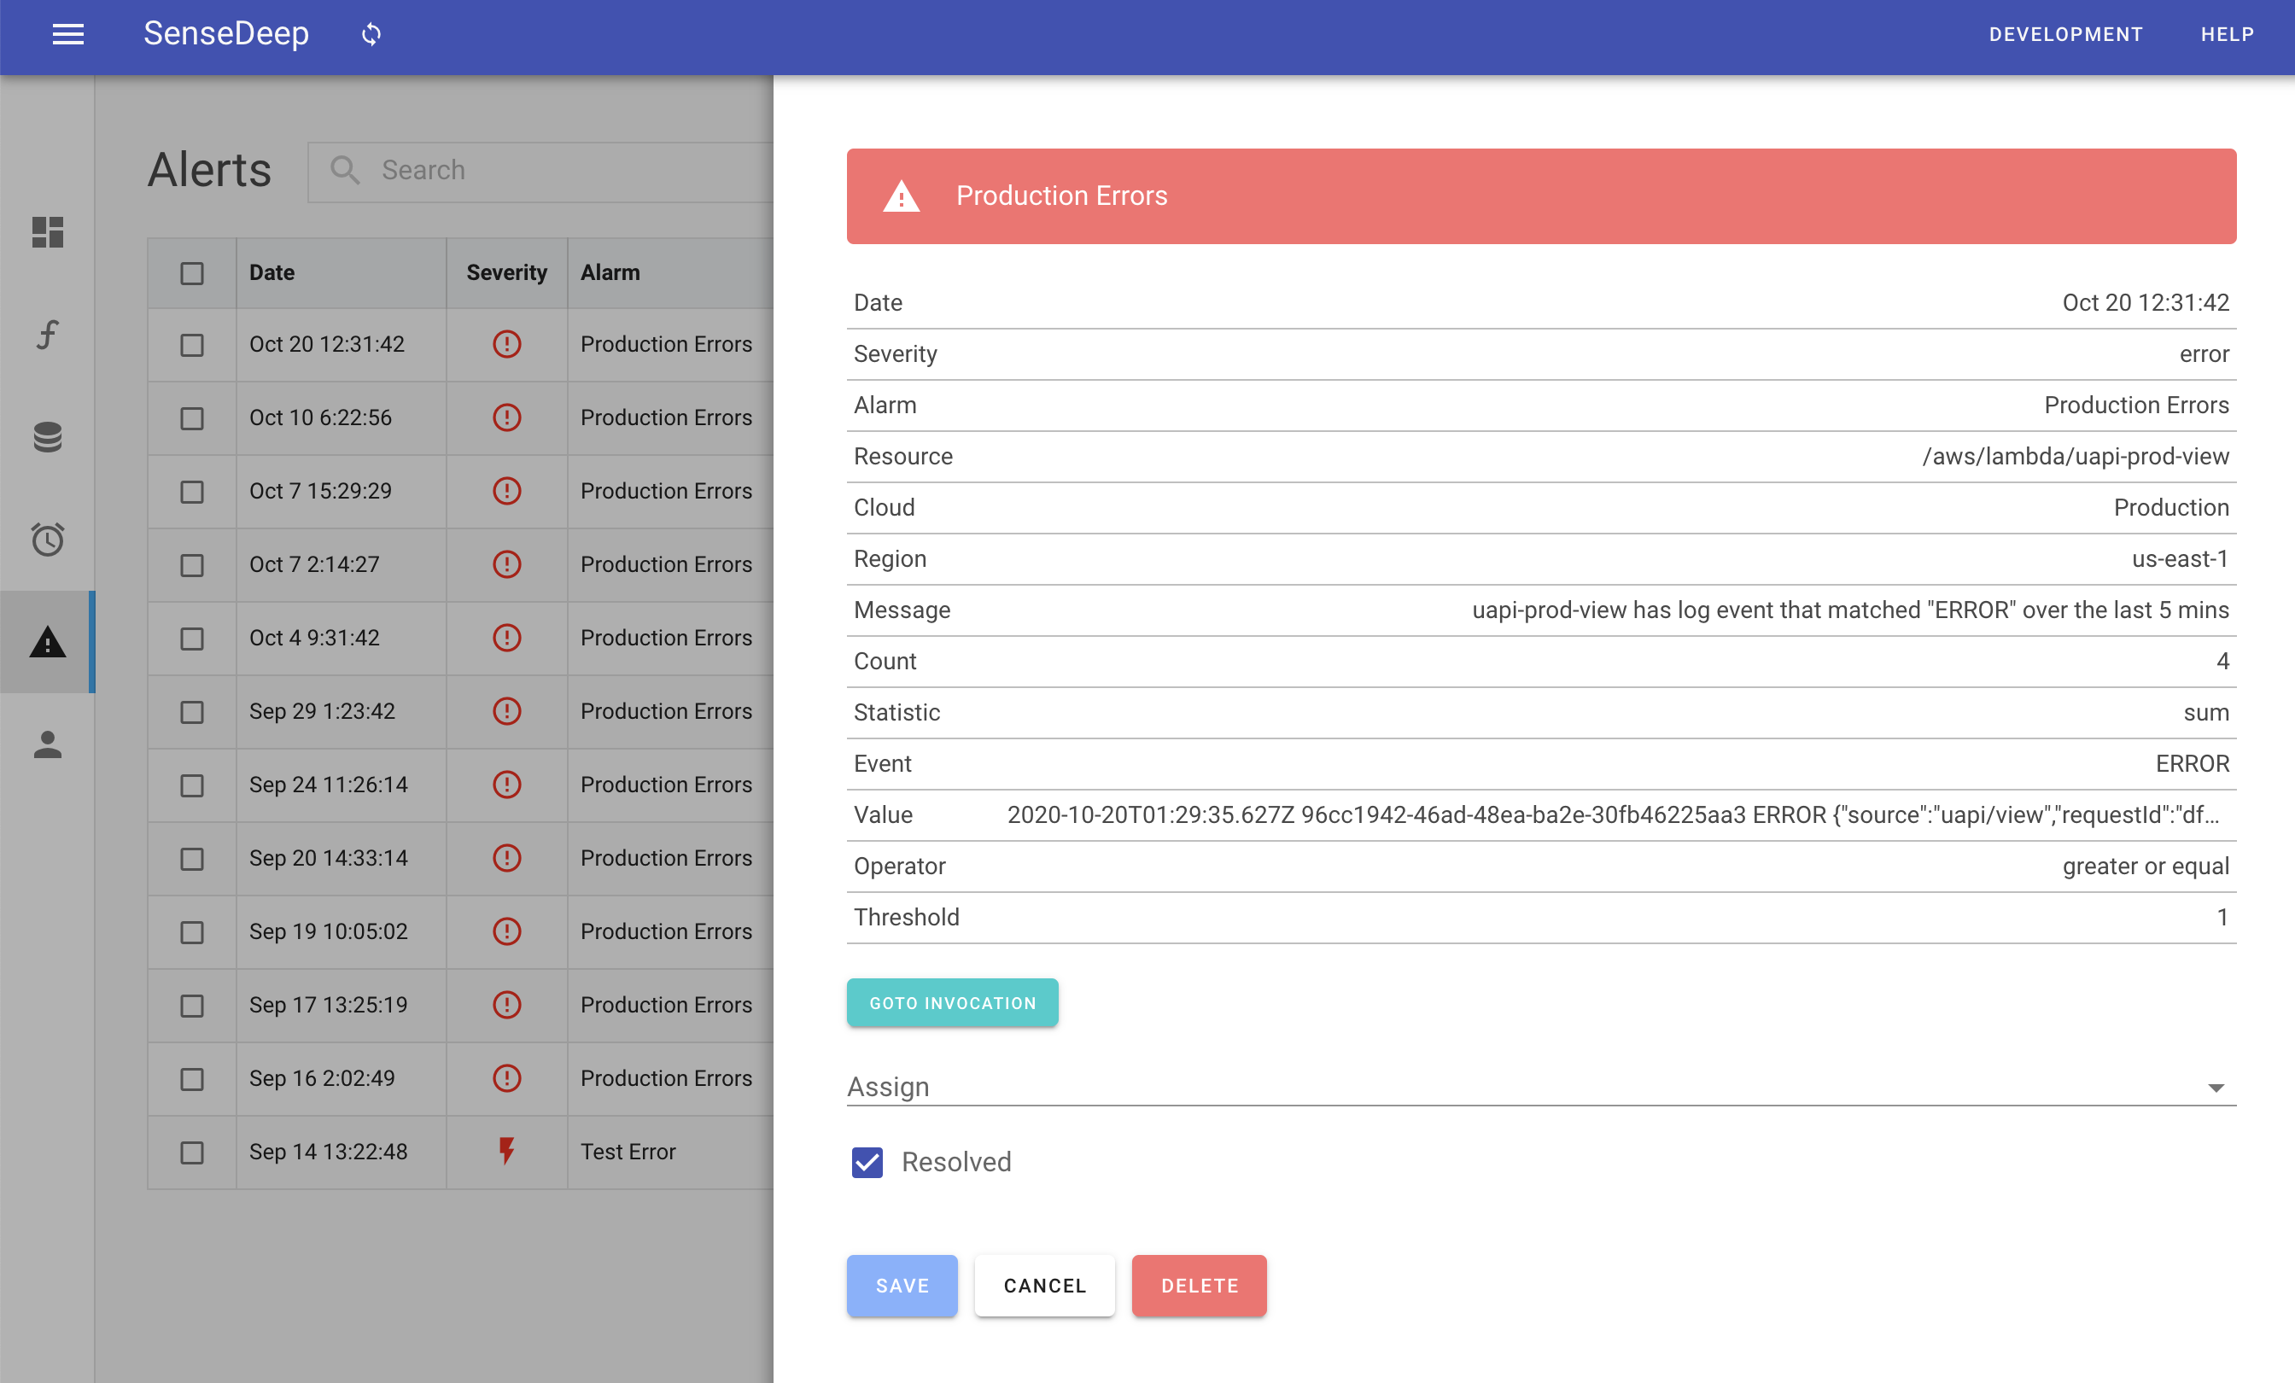Open the hamburger navigation menu
The height and width of the screenshot is (1383, 2295).
click(x=68, y=34)
